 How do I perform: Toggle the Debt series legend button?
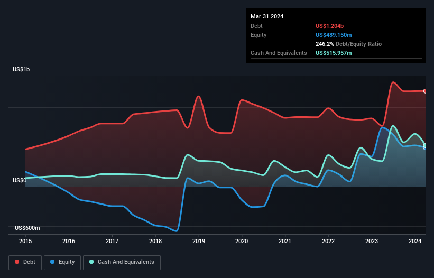(25, 262)
